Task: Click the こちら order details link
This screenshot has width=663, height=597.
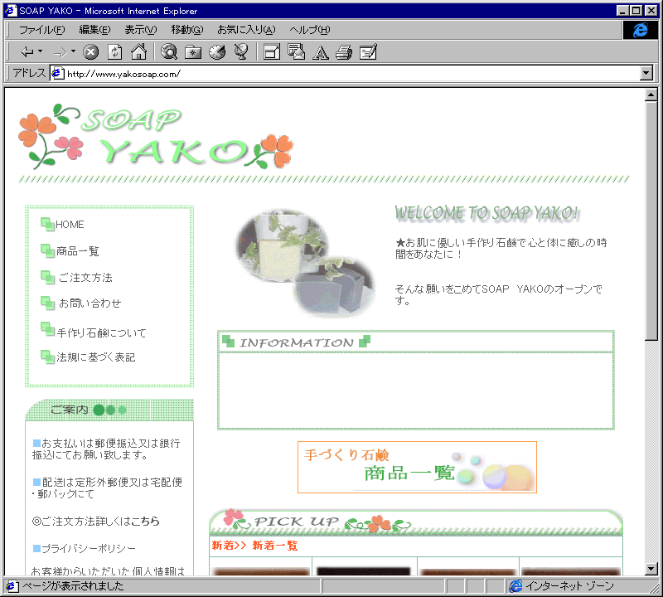Action: (x=145, y=521)
